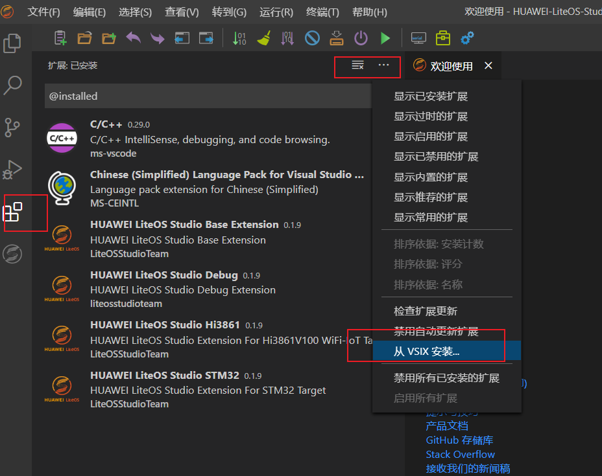Screen dimensions: 602x476
Task: Click the Clean broom toolbar icon
Action: pos(264,38)
